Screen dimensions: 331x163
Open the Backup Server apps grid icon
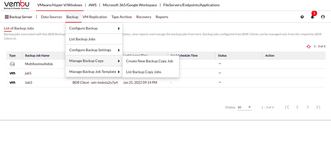tap(7, 17)
